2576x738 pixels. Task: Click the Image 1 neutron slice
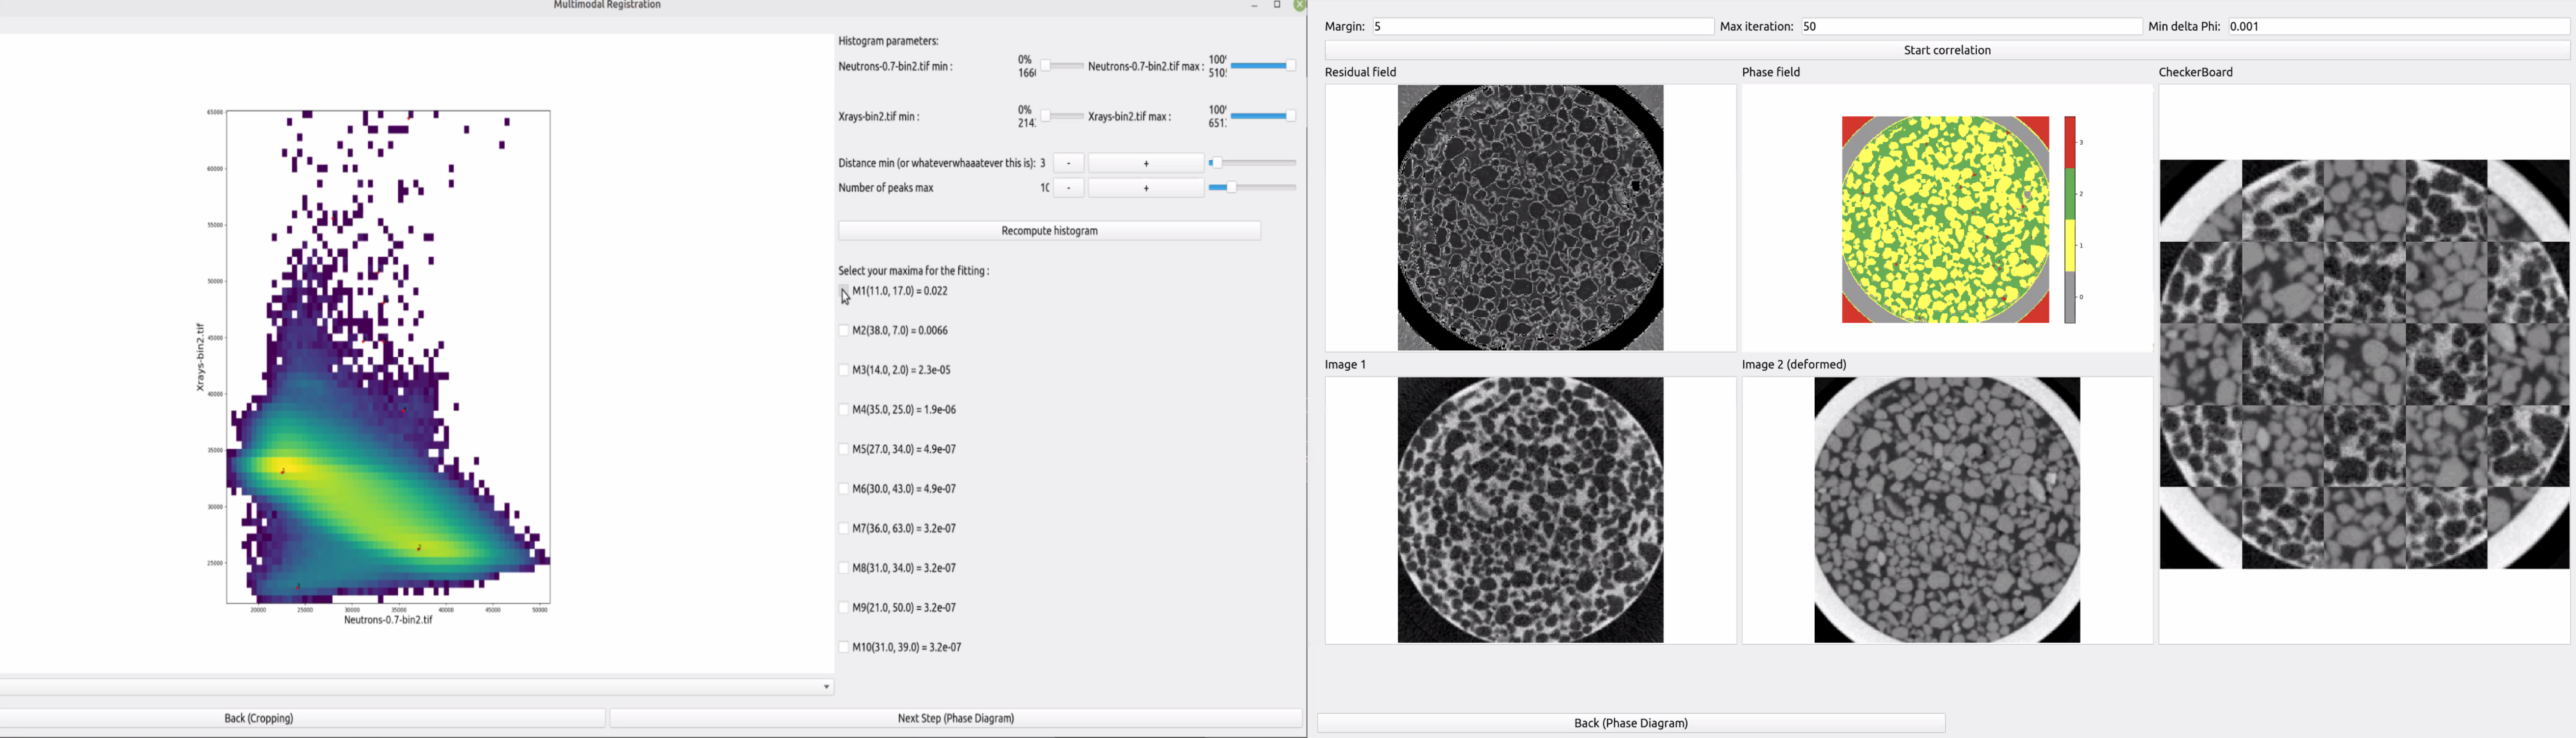tap(1531, 510)
